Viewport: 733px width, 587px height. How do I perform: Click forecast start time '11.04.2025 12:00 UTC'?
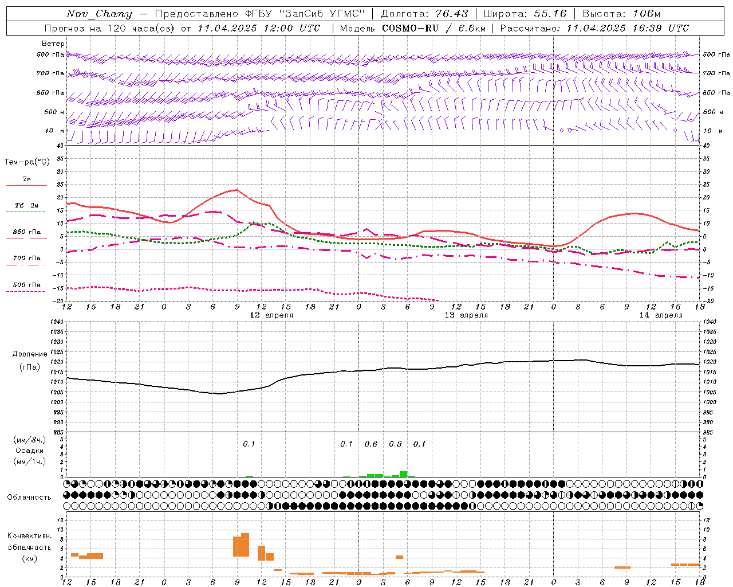[x=259, y=28]
